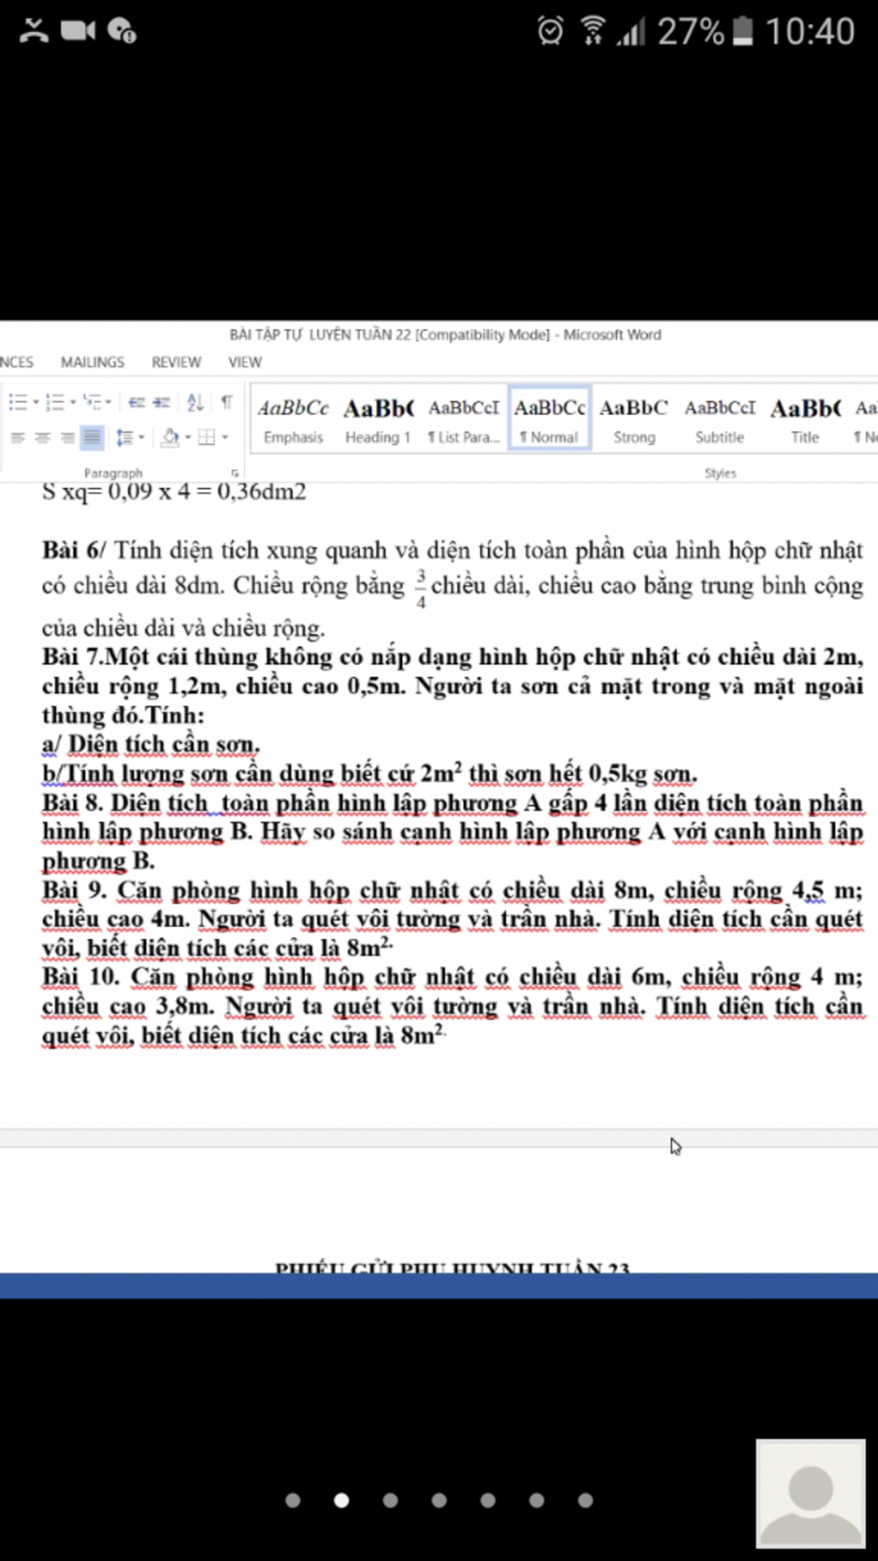Click the Shading paint bucket icon
This screenshot has width=878, height=1561.
pos(171,437)
